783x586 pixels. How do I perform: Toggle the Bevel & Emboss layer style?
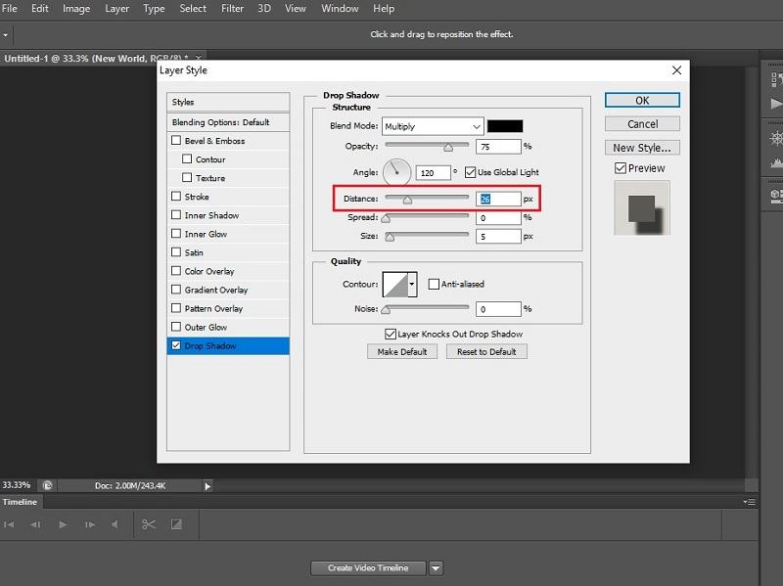[x=174, y=140]
